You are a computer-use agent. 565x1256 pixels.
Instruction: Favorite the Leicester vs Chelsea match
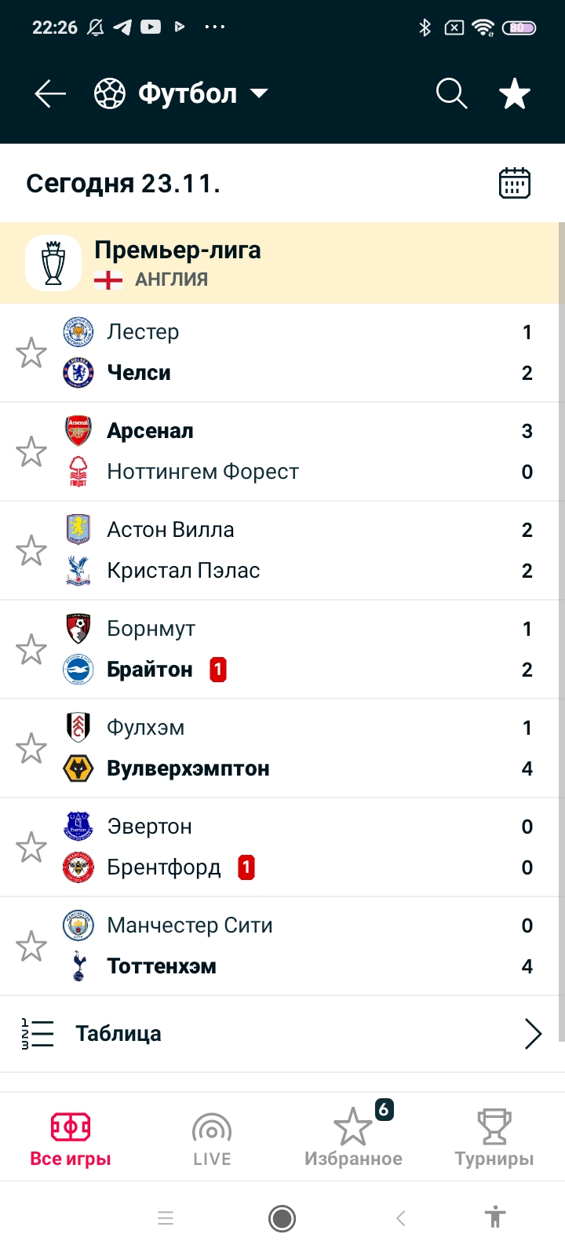tap(31, 352)
